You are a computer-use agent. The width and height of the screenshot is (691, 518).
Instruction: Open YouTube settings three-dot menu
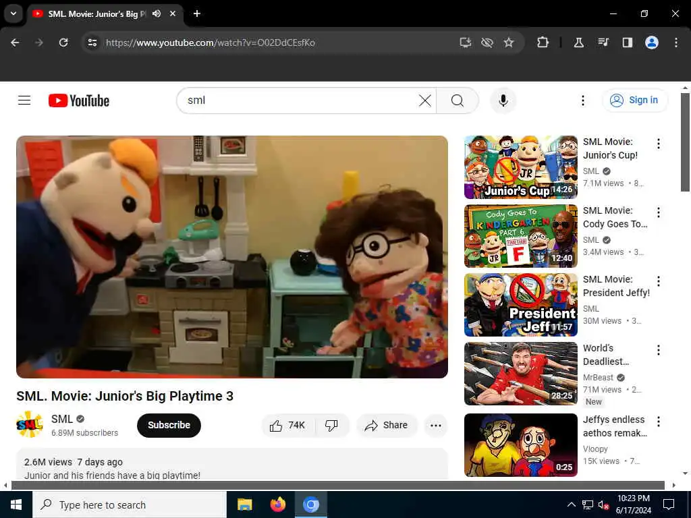pos(582,100)
